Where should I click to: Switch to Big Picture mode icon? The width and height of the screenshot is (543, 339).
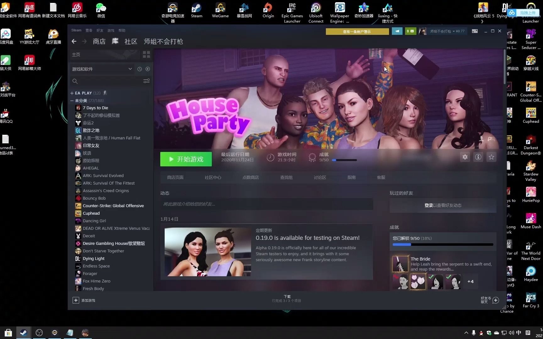pyautogui.click(x=475, y=31)
